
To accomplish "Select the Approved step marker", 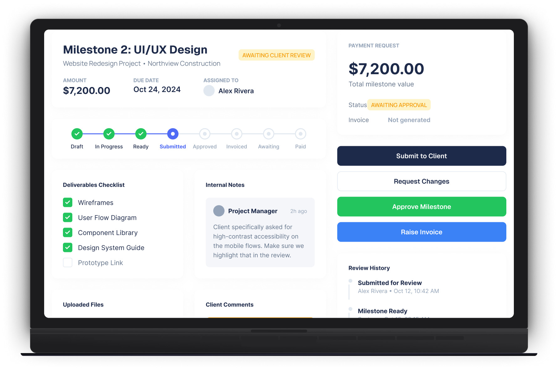I will 205,134.
